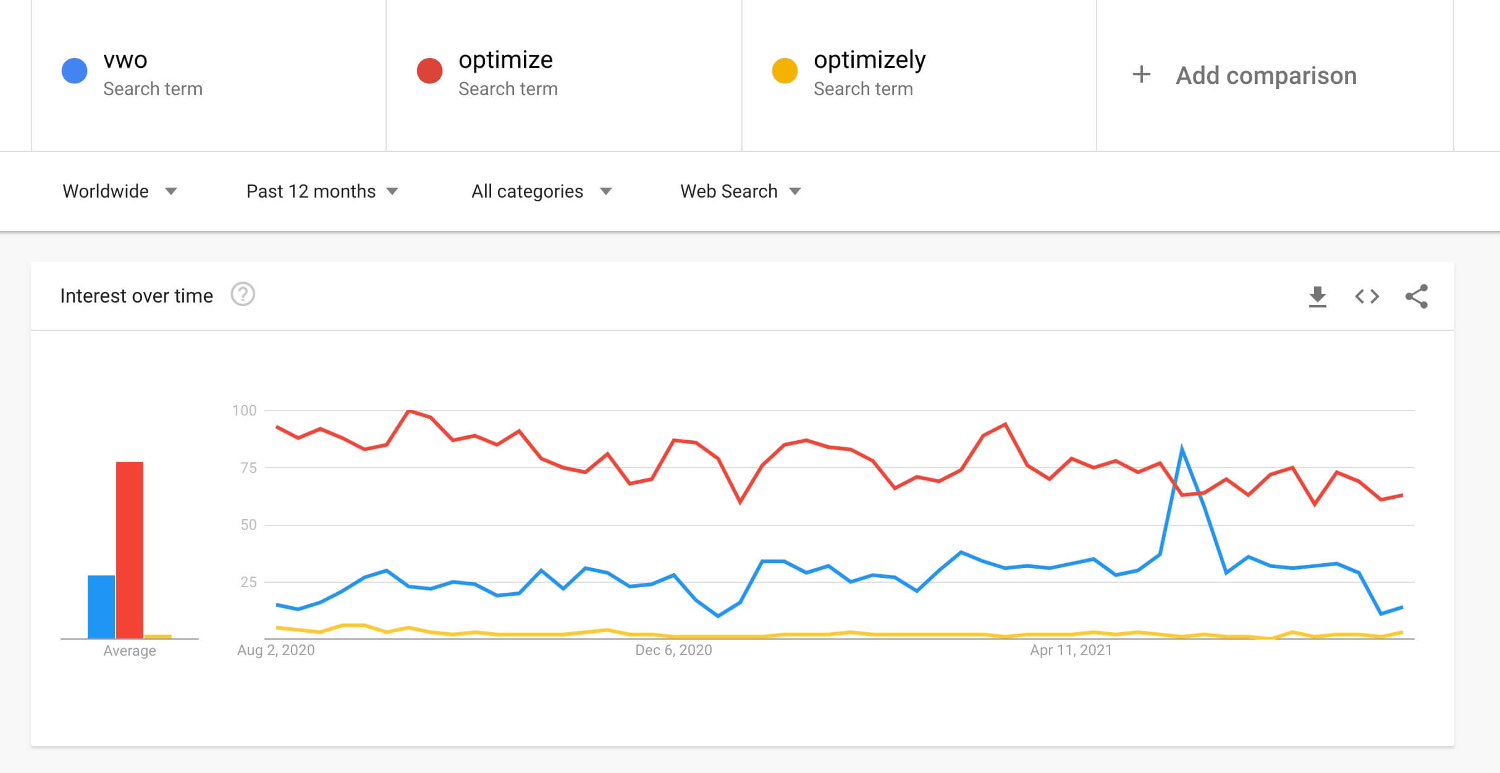Click the red optimize color dot
The height and width of the screenshot is (773, 1500).
tap(429, 70)
